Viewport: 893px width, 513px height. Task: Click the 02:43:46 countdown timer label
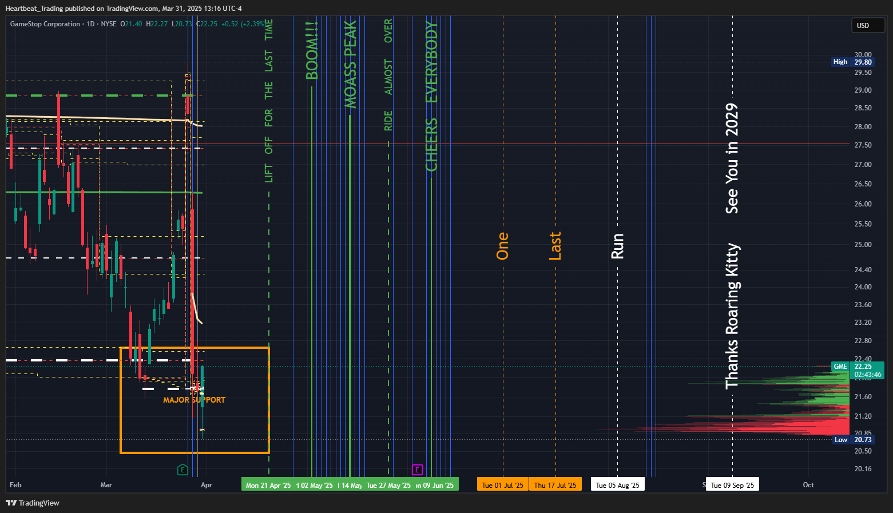tap(867, 375)
